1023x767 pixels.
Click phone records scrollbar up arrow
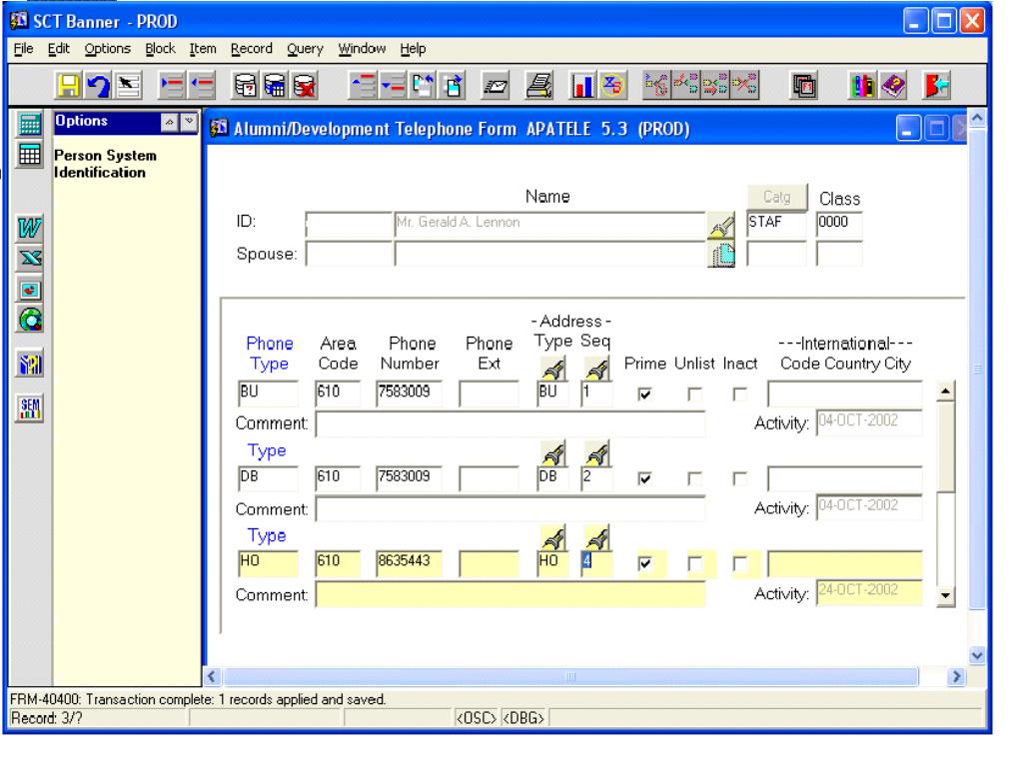click(945, 391)
